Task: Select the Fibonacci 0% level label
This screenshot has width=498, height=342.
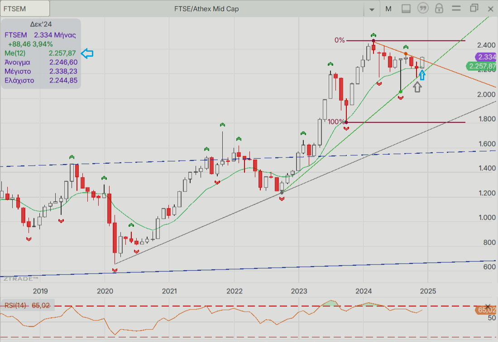Action: 340,40
